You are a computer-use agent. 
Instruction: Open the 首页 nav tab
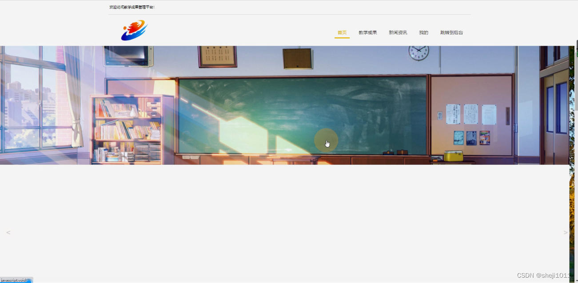pos(342,32)
